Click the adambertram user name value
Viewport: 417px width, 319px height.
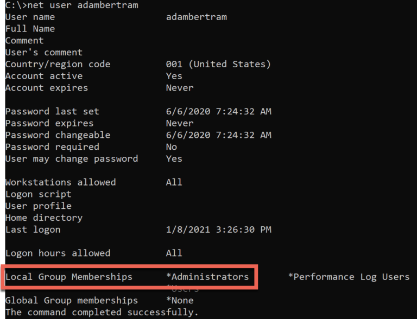(x=197, y=17)
